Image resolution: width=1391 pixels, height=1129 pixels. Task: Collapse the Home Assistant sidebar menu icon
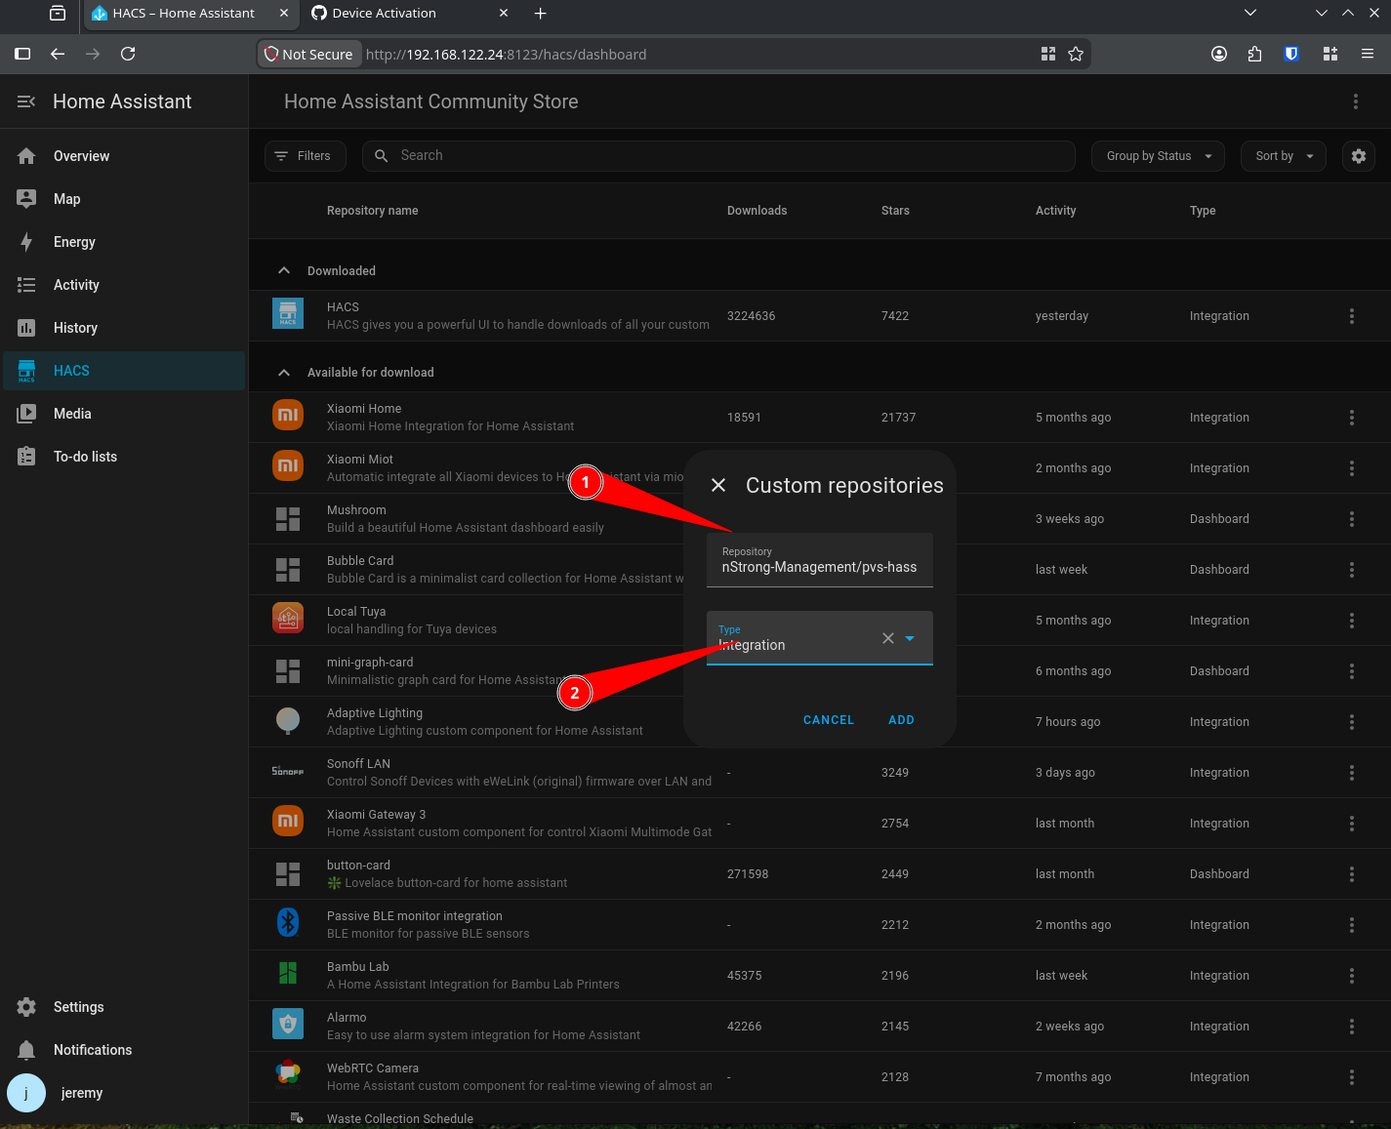26,101
